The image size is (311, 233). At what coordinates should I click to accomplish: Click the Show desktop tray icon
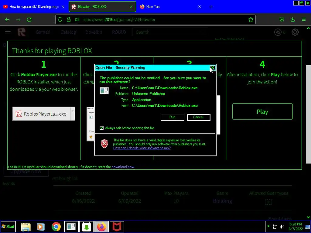pyautogui.click(x=307, y=227)
